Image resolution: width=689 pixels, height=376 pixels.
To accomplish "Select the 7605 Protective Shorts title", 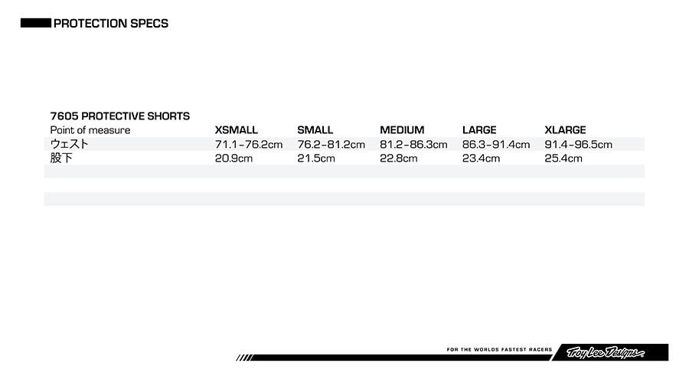I will (x=120, y=116).
